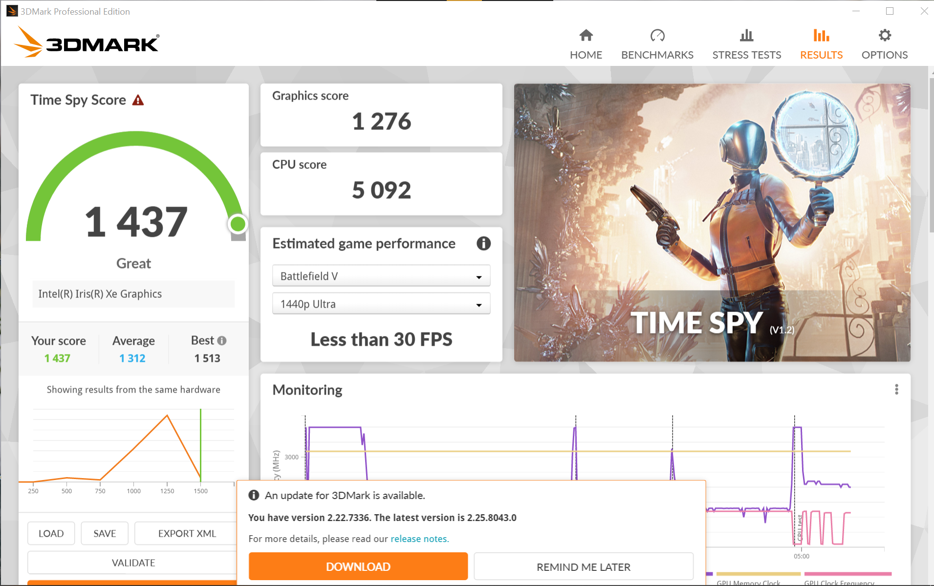Minimize the 3DMark window

[x=856, y=11]
